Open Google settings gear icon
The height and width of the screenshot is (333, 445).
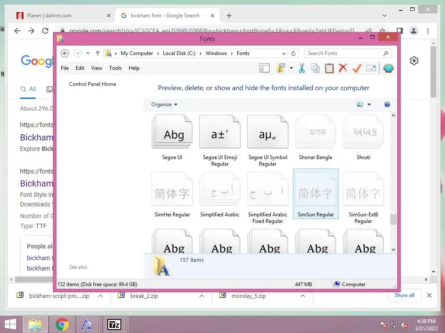click(414, 61)
